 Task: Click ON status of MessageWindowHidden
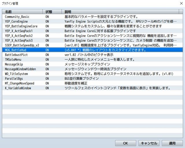[x=47, y=69]
